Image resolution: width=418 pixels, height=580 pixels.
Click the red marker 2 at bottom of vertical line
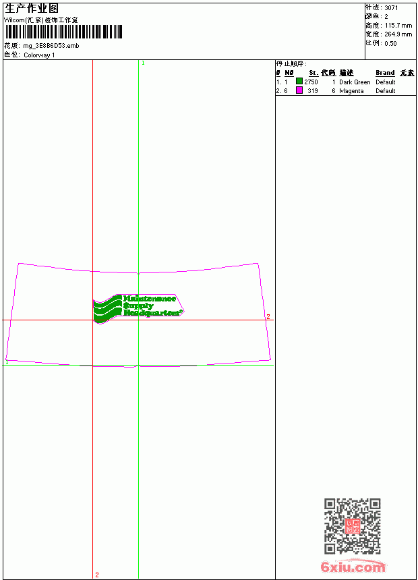coord(97,575)
